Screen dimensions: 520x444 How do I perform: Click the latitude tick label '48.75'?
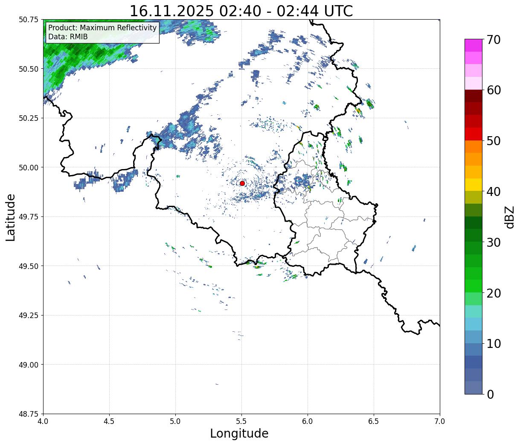[x=29, y=414]
